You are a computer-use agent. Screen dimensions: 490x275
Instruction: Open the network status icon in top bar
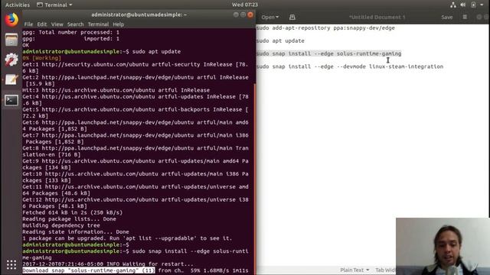tap(453, 5)
